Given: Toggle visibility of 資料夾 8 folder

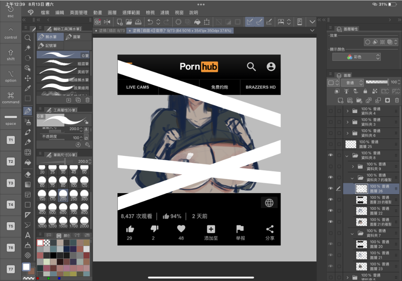Looking at the screenshot, I should [x=331, y=155].
